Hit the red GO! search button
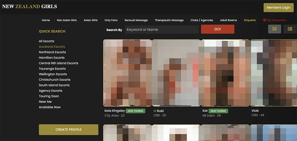This screenshot has height=141, width=297. [x=217, y=29]
